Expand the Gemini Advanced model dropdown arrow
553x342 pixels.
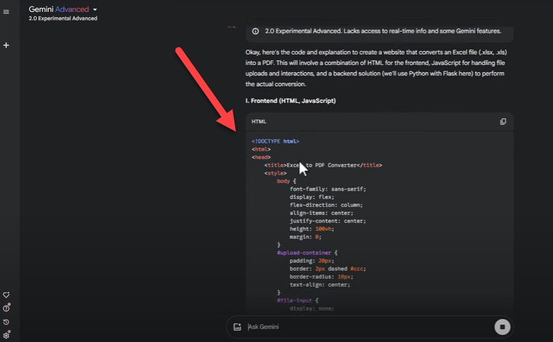tap(95, 10)
